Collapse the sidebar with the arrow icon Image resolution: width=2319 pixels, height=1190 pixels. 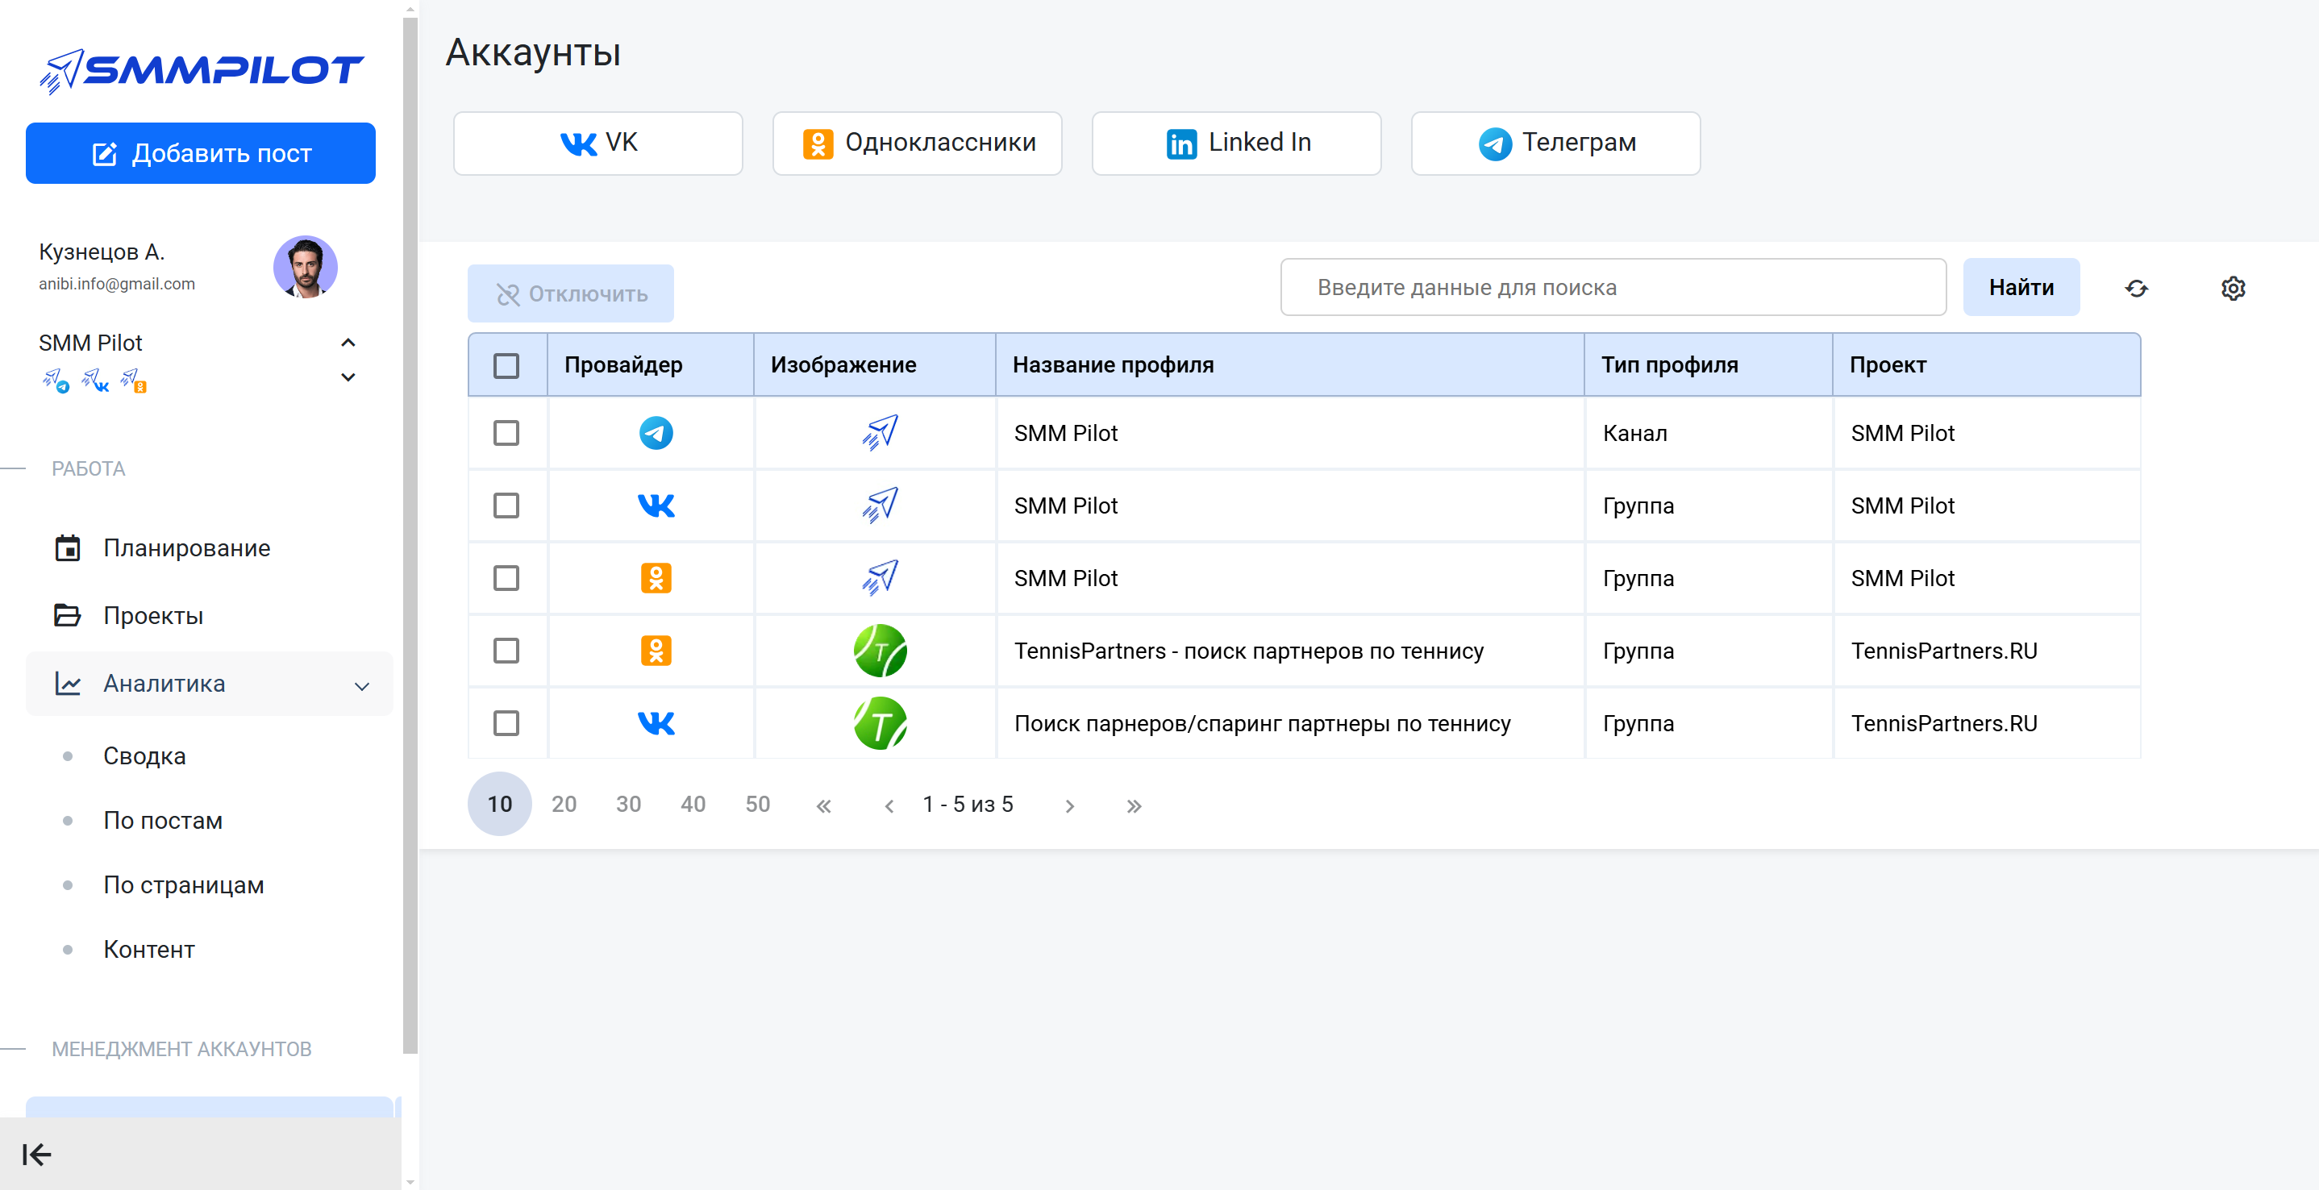click(37, 1154)
